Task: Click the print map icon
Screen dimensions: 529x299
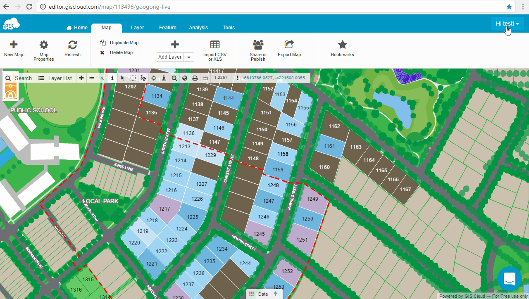Action: point(195,78)
